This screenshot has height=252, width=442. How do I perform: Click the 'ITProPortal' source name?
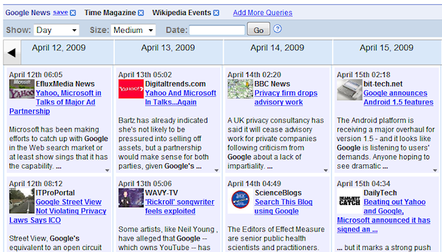pyautogui.click(x=55, y=193)
